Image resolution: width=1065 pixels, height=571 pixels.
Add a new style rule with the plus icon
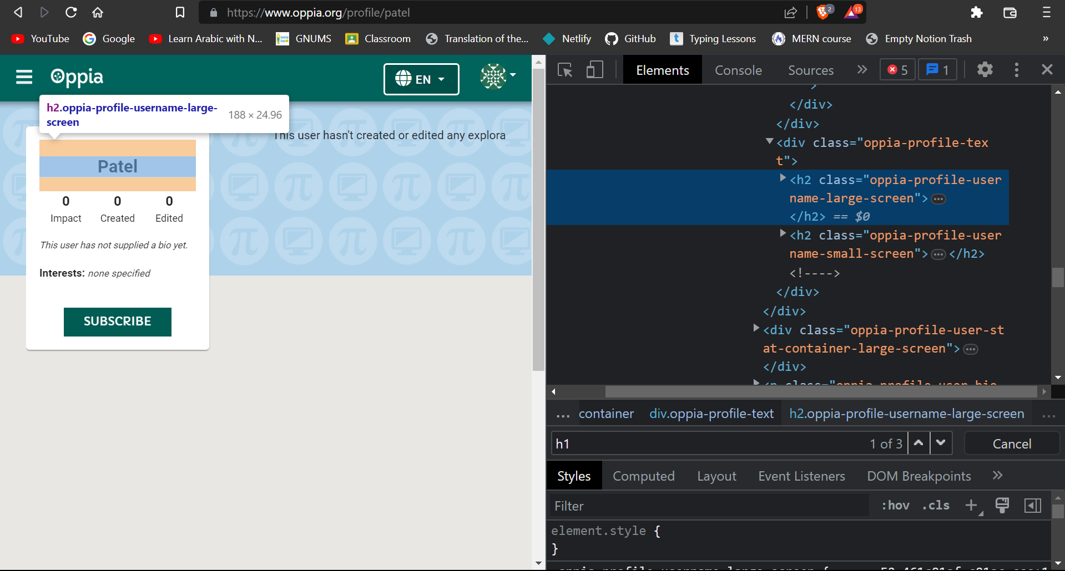pos(971,506)
